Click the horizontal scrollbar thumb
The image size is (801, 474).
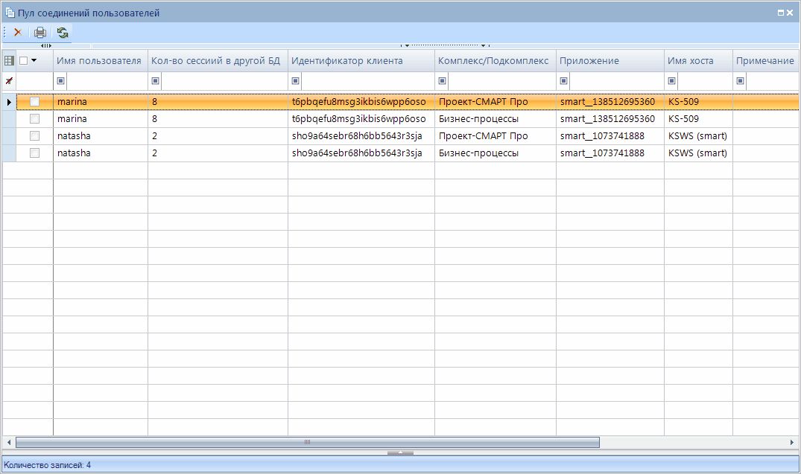click(307, 442)
